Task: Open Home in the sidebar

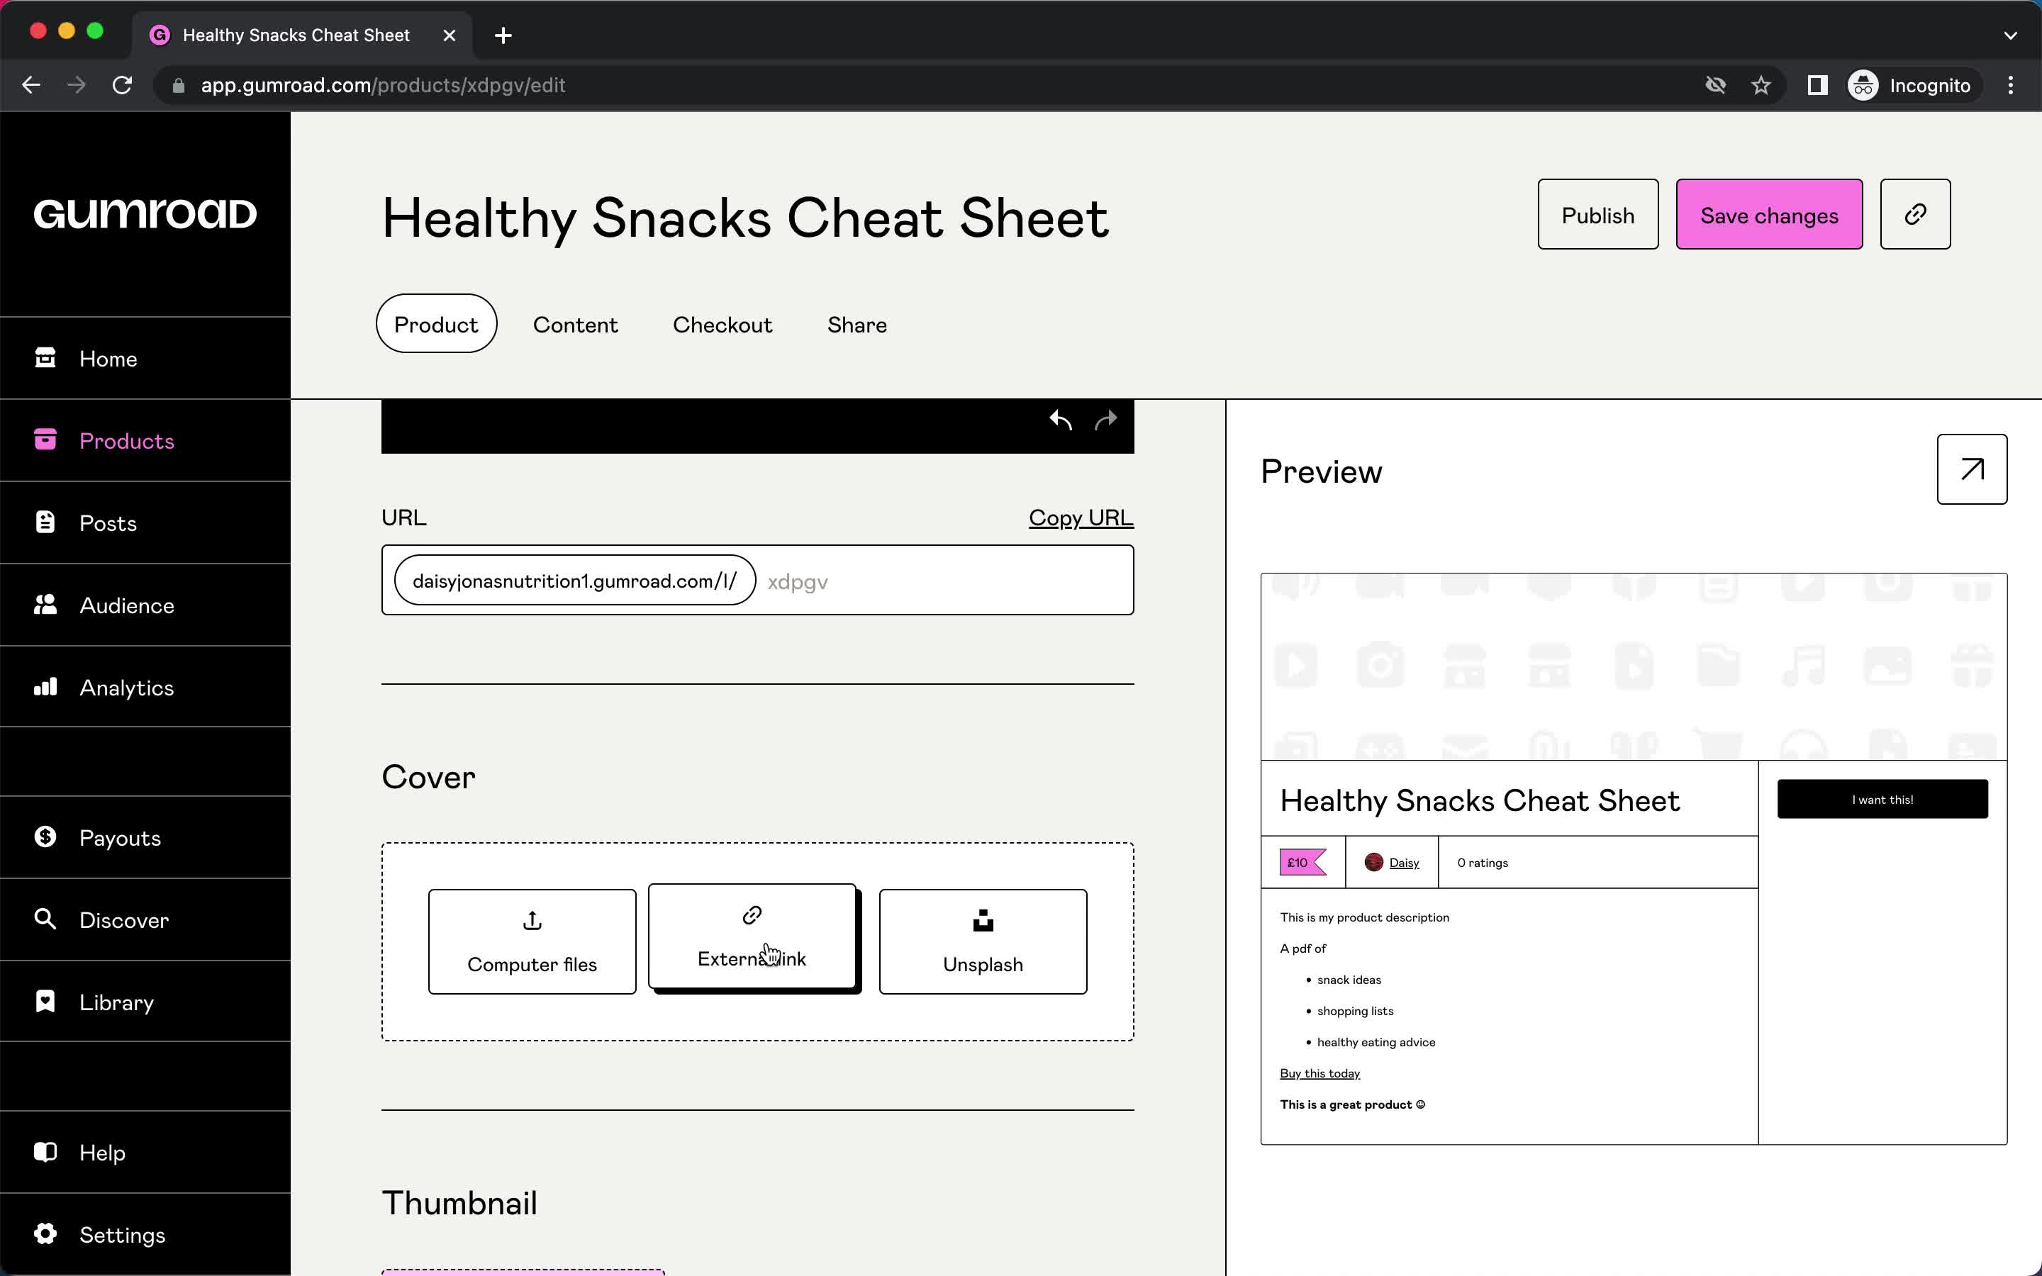Action: coord(145,358)
